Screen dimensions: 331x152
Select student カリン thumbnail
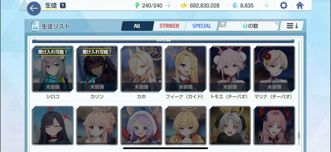pyautogui.click(x=97, y=69)
